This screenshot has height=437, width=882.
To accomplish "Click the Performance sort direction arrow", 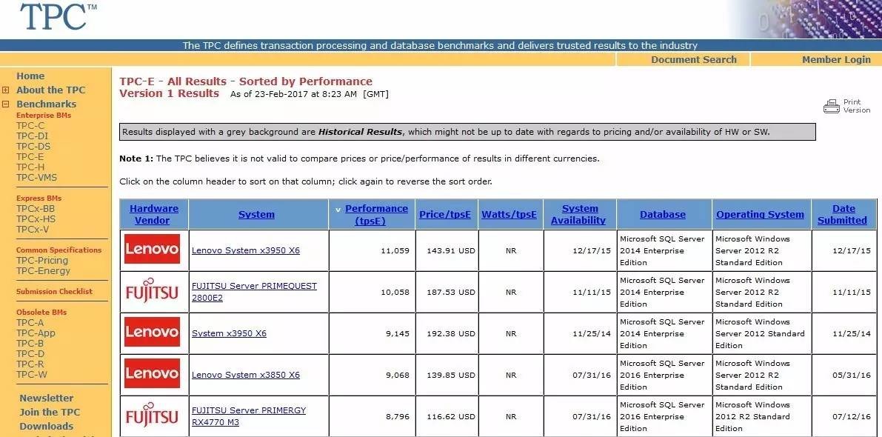I will tap(338, 210).
